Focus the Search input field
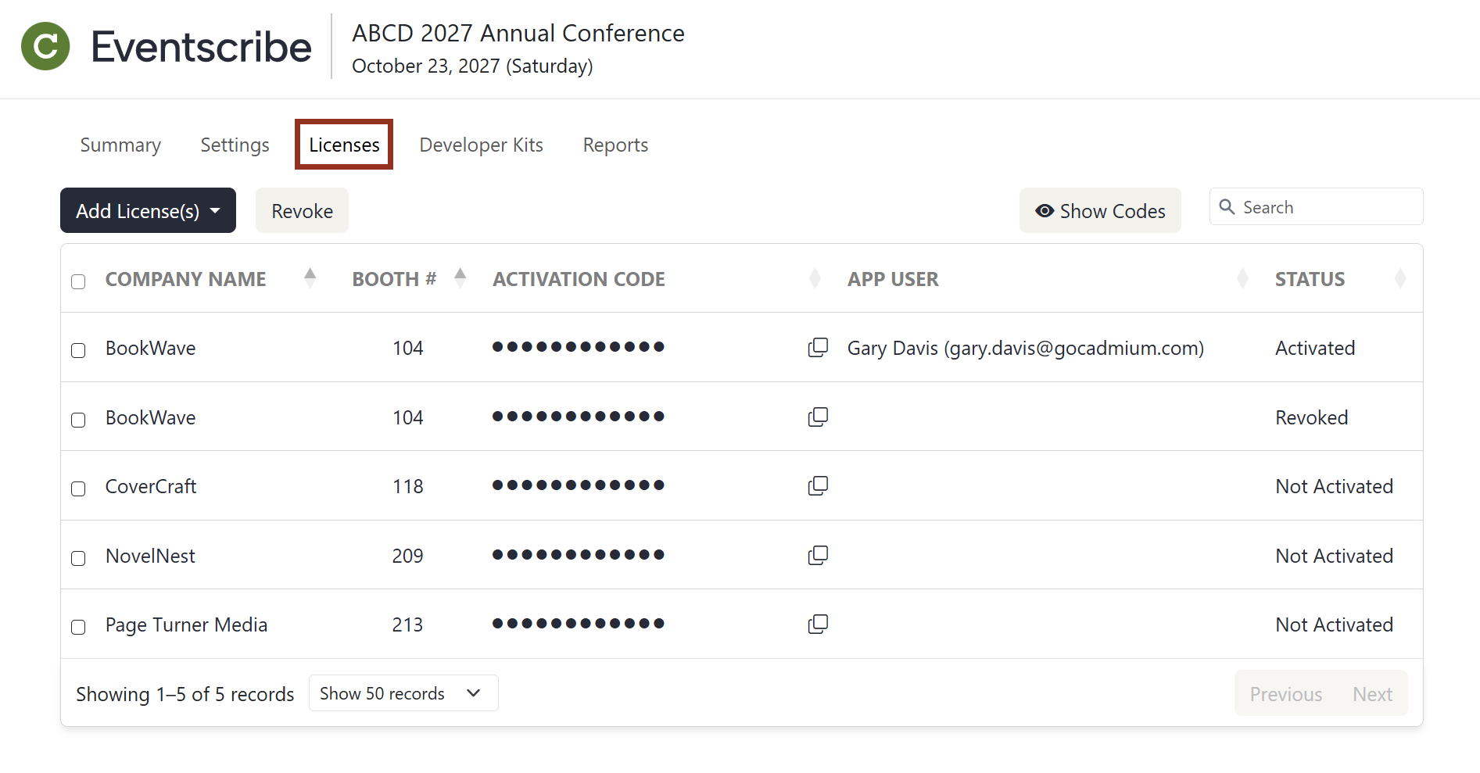Viewport: 1480px width, 773px height. click(1316, 207)
